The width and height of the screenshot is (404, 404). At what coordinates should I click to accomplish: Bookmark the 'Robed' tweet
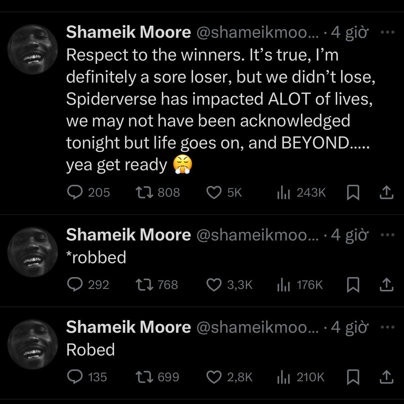(353, 377)
